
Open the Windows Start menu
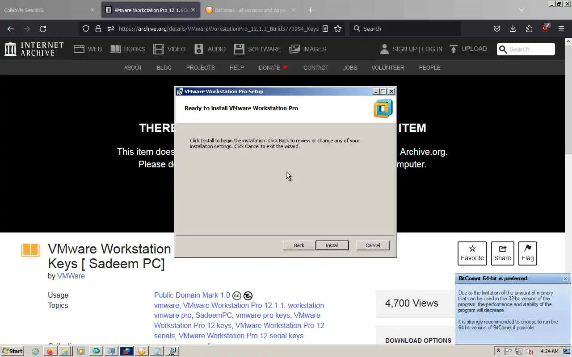[13, 351]
